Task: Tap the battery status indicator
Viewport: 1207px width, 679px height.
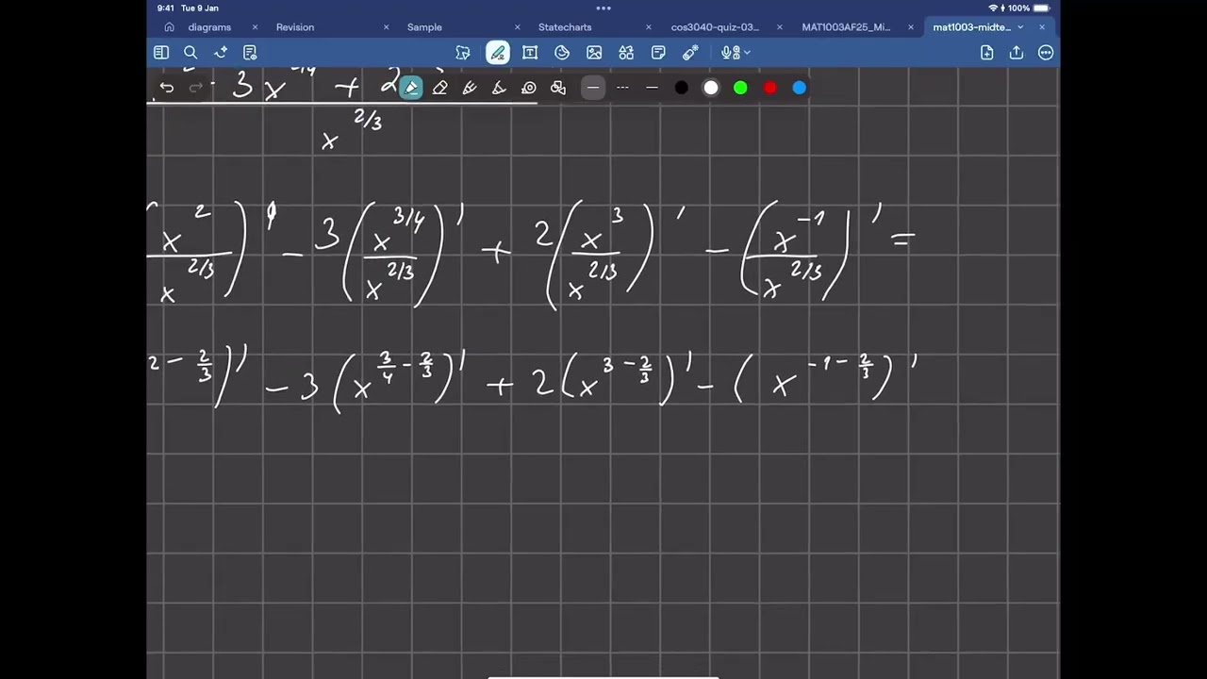Action: [1041, 8]
